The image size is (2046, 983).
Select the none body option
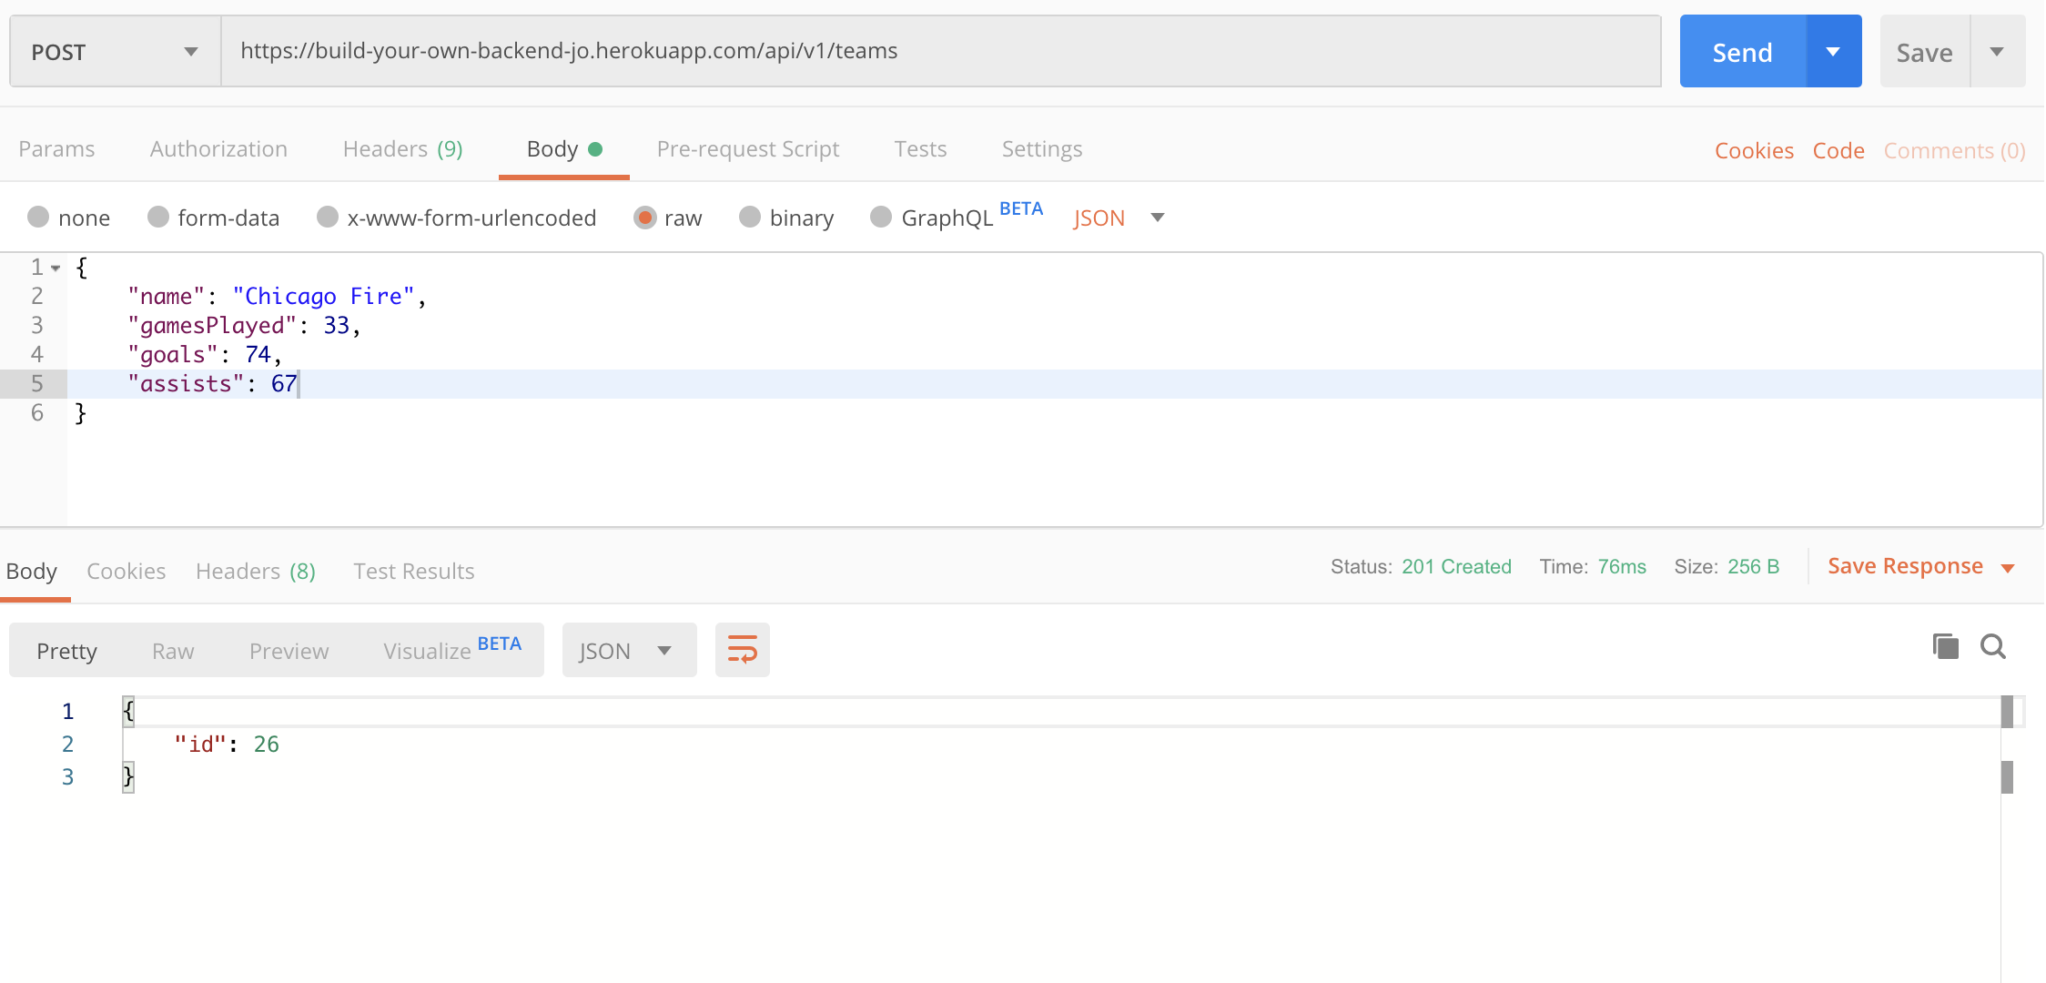click(68, 218)
